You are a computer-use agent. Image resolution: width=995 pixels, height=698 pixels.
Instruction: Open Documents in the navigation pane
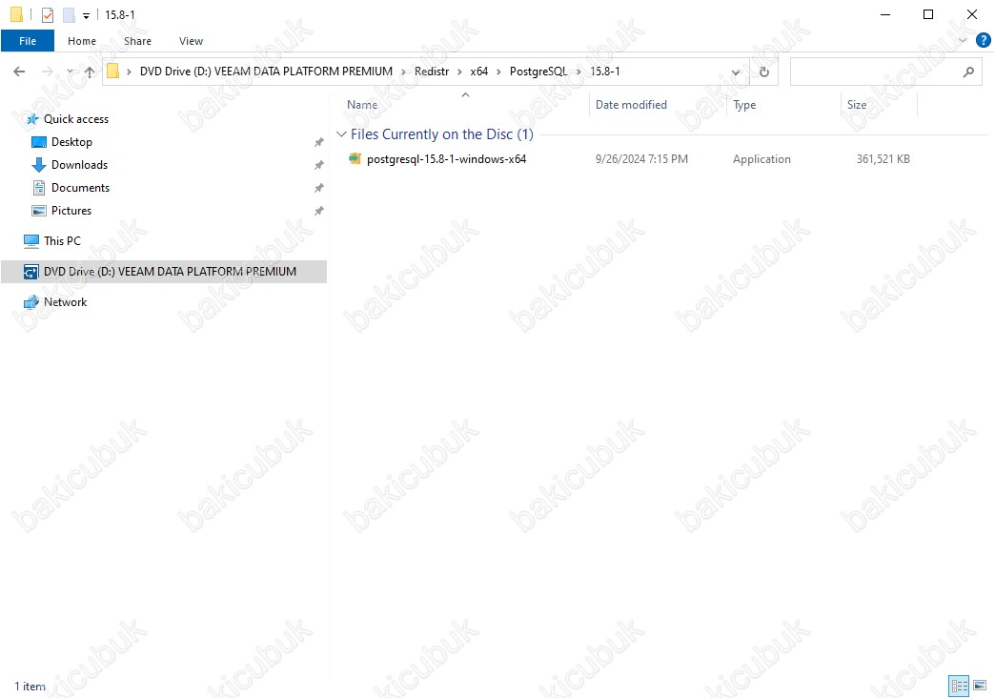pyautogui.click(x=81, y=187)
